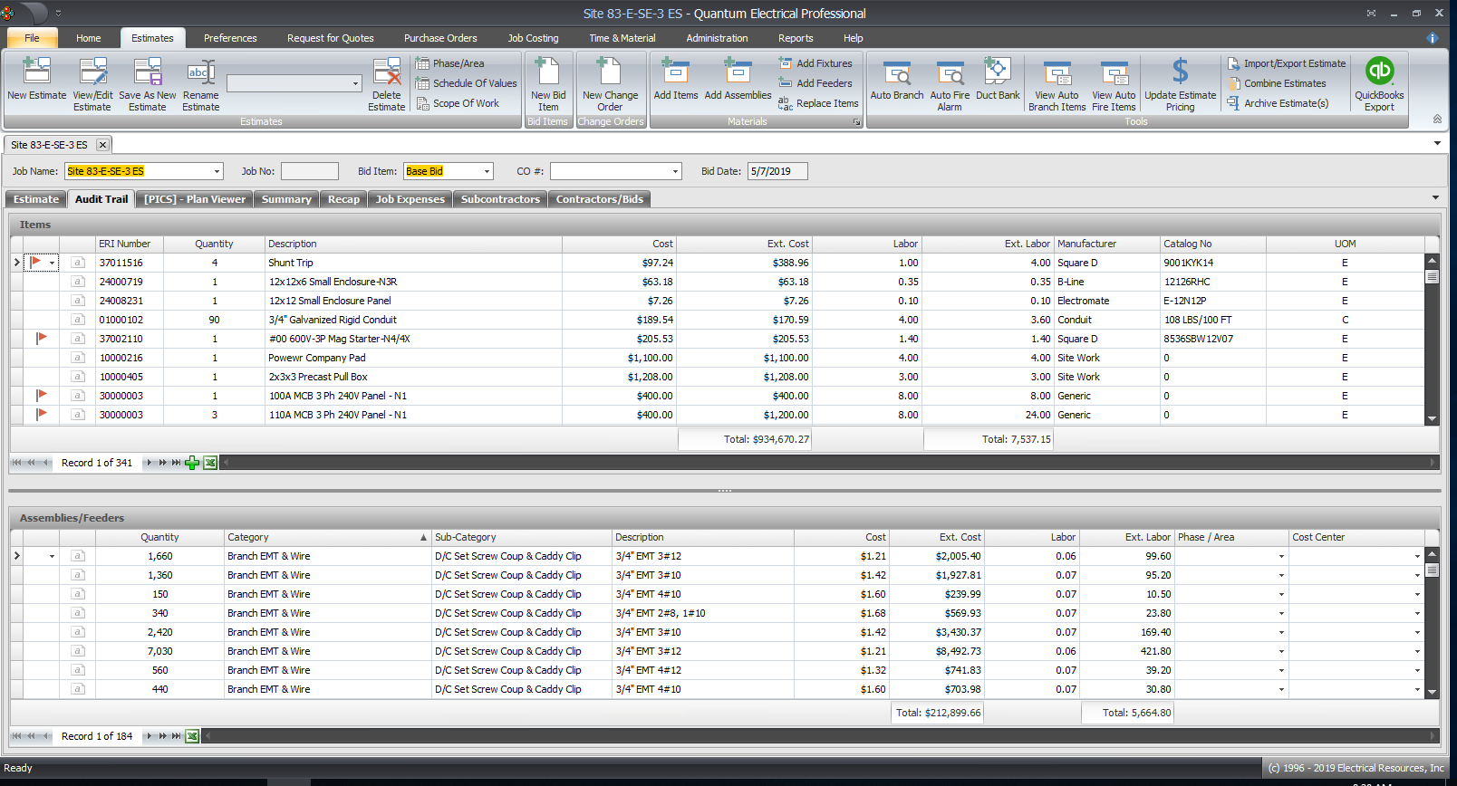Toggle flag on the 600V-3P Mag Starter row
1457x786 pixels.
tap(41, 339)
